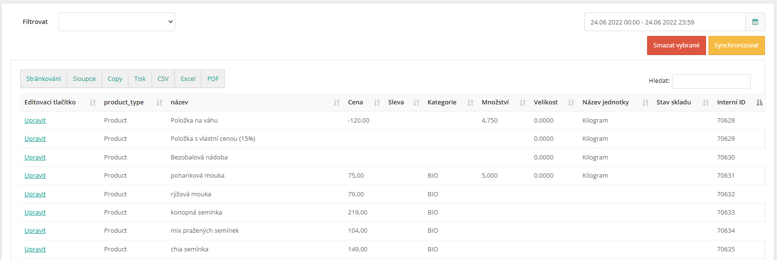Sort by Množství column arrows icon
The height and width of the screenshot is (260, 777).
[523, 102]
